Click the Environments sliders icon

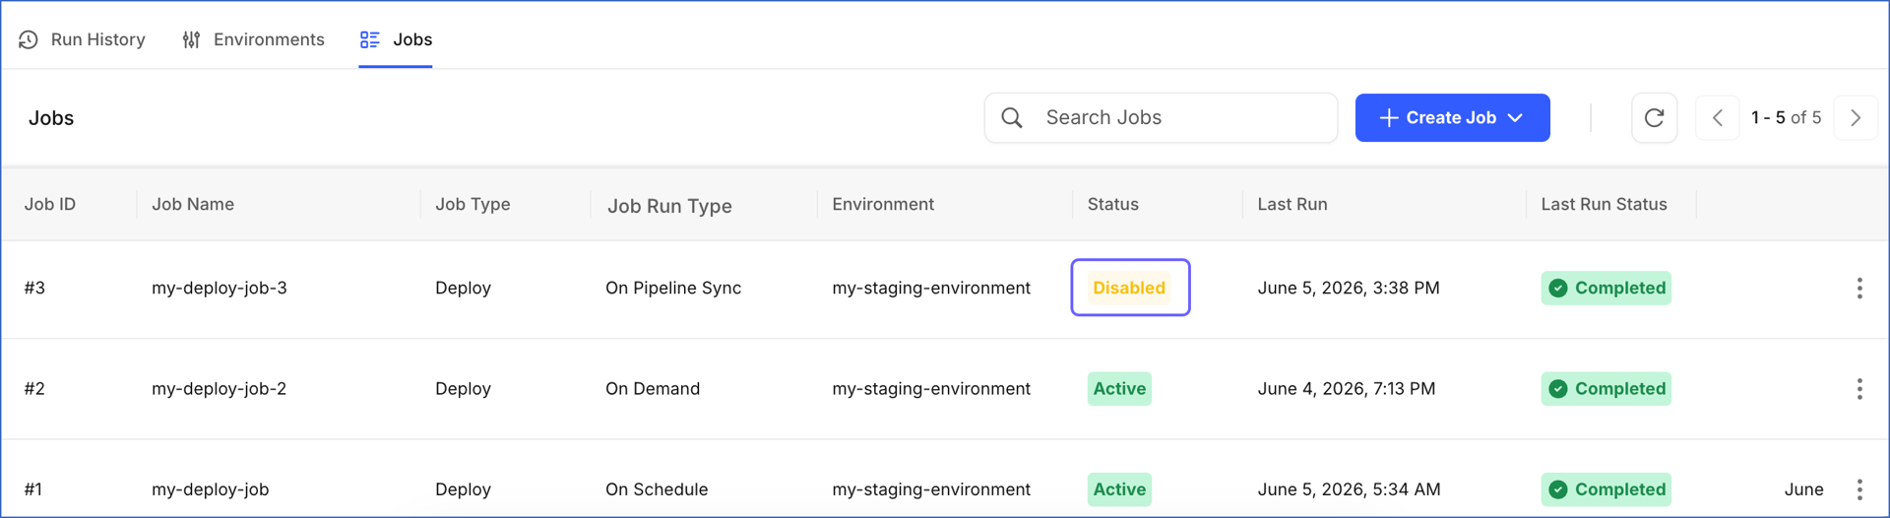click(192, 39)
